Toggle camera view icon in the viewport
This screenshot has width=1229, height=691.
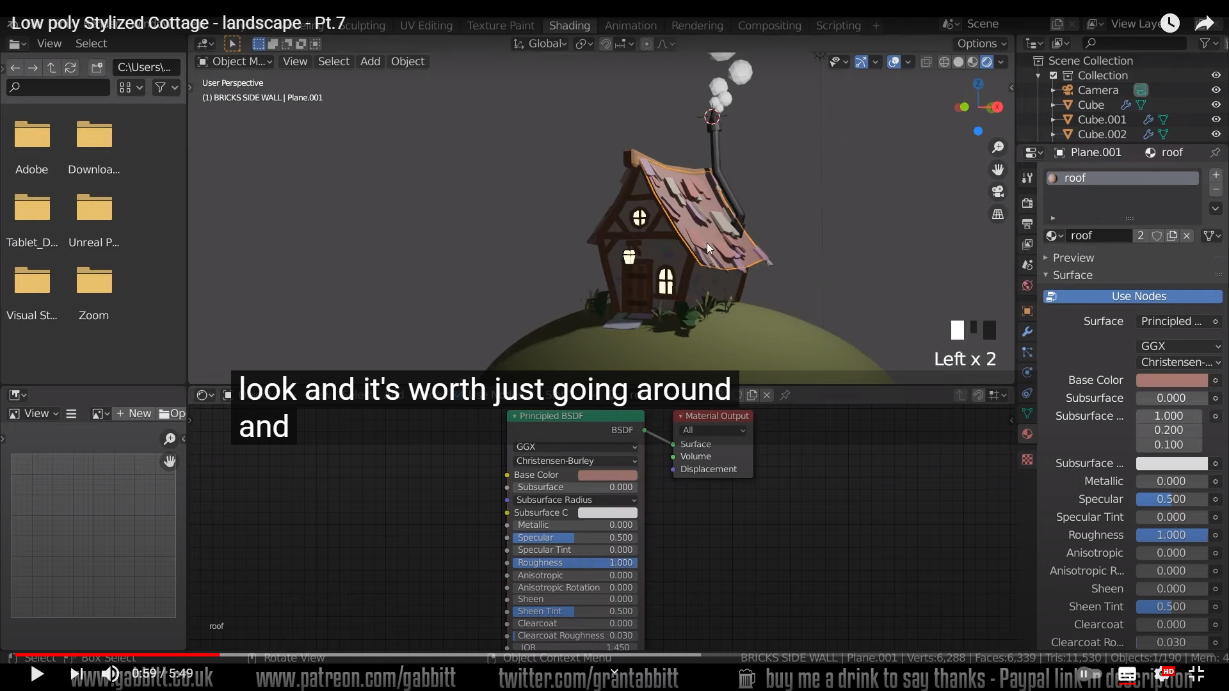(997, 191)
